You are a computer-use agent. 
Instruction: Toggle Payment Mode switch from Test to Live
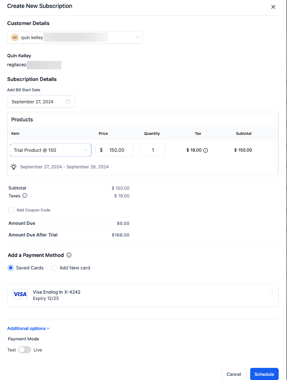tap(25, 350)
